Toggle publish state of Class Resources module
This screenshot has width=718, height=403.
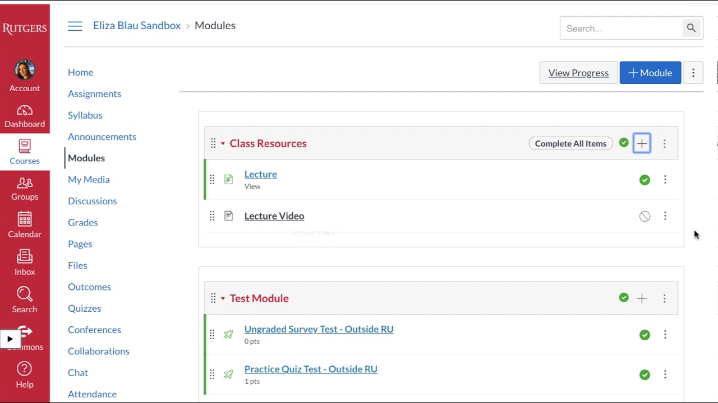tap(624, 143)
